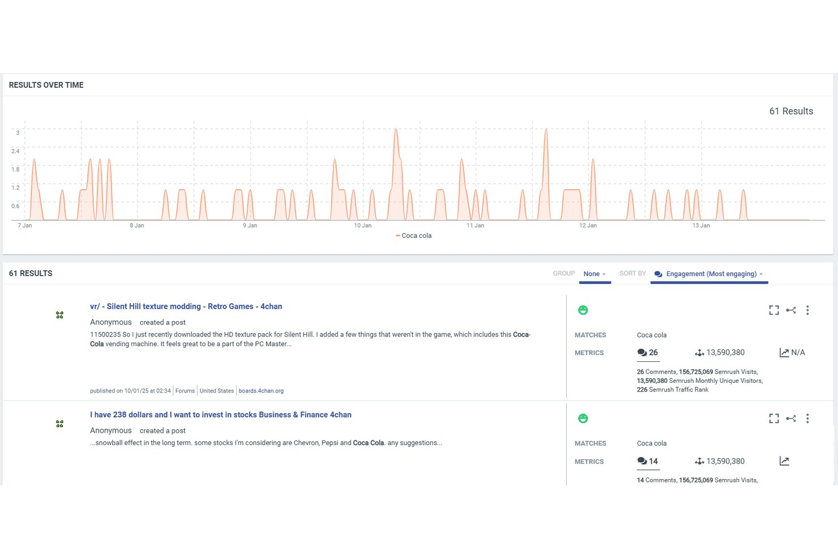Click the trend chart icon next to N/A
The width and height of the screenshot is (838, 559).
(784, 353)
